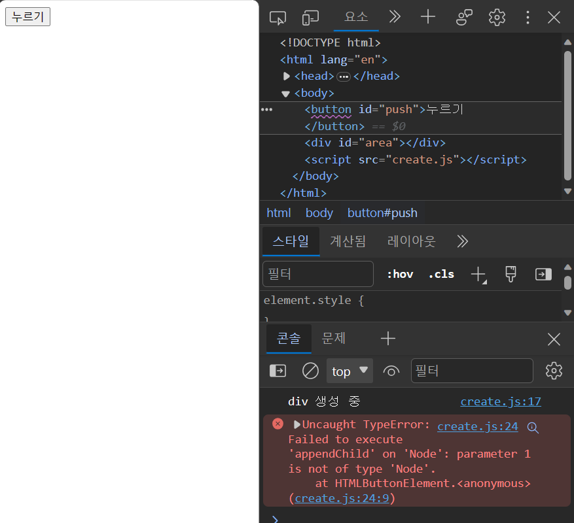Switch to the 문제 drawer tab
Viewport: 574px width, 523px height.
point(333,338)
